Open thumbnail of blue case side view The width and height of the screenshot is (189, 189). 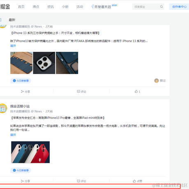[67, 63]
